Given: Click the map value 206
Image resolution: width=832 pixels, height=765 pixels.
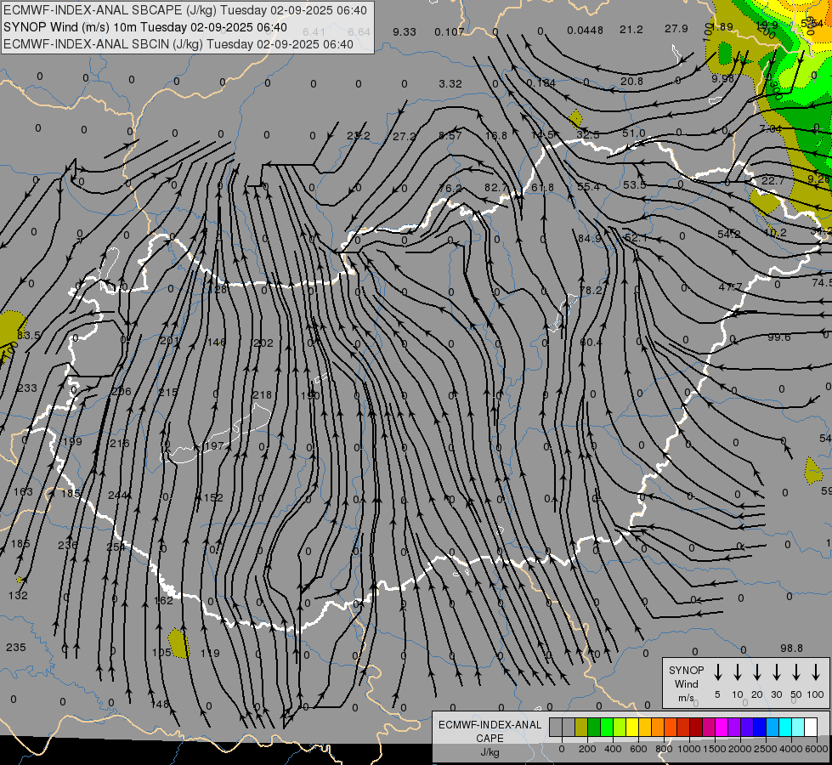Looking at the screenshot, I should pyautogui.click(x=122, y=391).
